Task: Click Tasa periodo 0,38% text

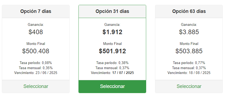Action: coord(112,63)
